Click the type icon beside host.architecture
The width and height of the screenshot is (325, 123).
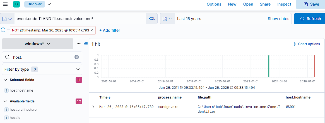(6, 110)
